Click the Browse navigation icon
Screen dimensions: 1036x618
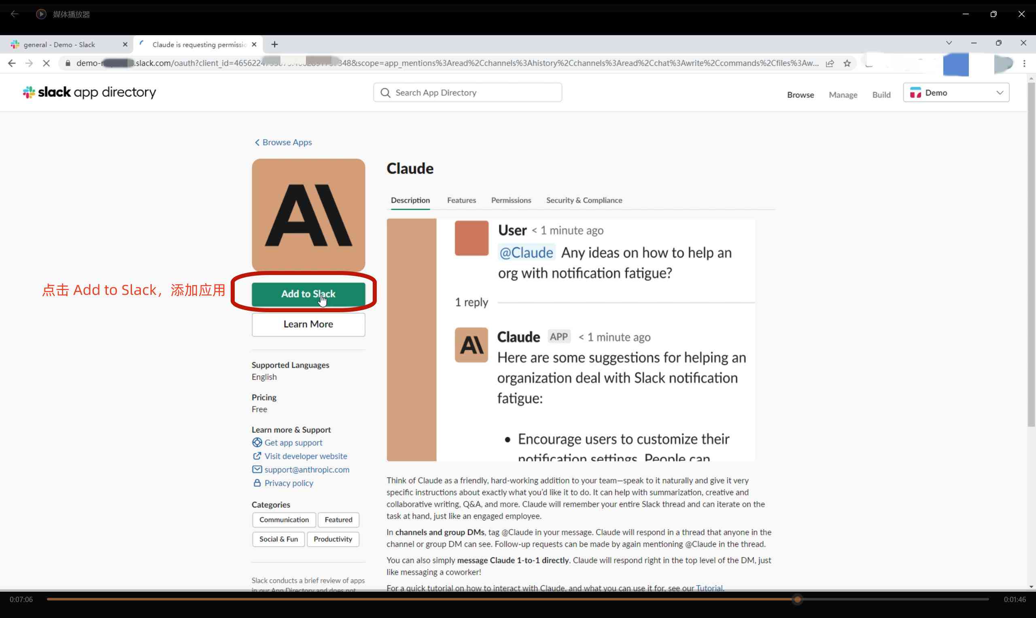click(800, 94)
